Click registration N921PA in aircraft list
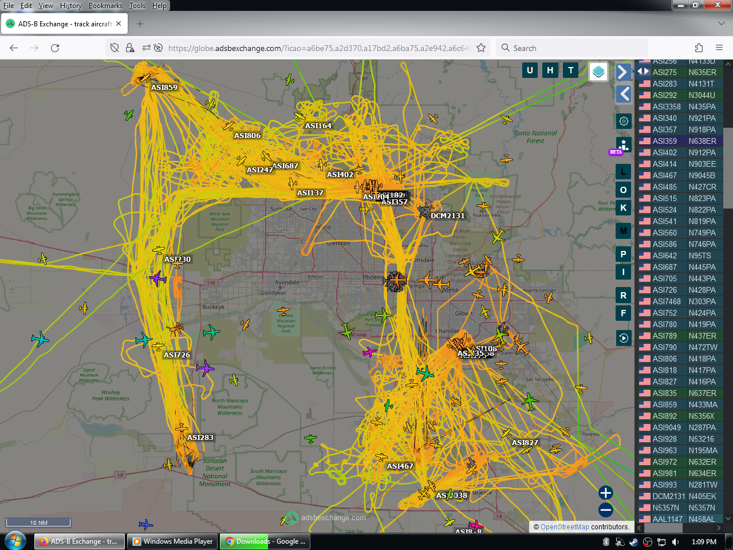Screen dimensions: 733x550 pyautogui.click(x=702, y=118)
